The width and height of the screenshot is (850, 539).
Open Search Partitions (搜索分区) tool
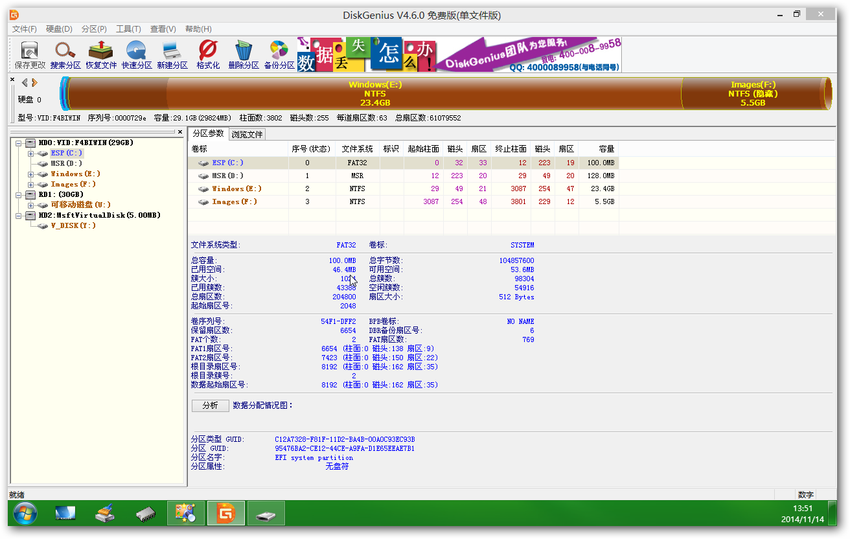(x=65, y=55)
